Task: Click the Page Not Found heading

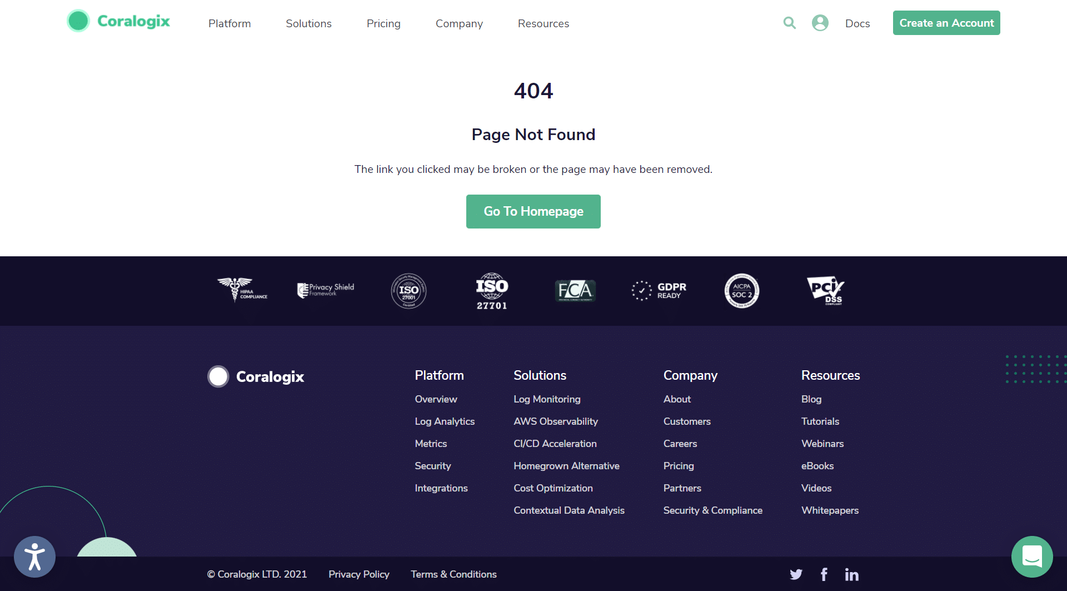Action: pyautogui.click(x=533, y=135)
